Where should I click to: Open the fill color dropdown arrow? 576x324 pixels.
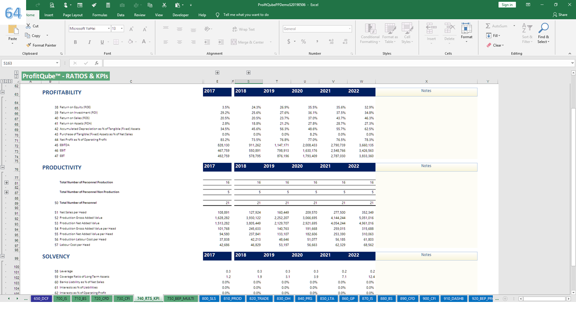coord(136,42)
